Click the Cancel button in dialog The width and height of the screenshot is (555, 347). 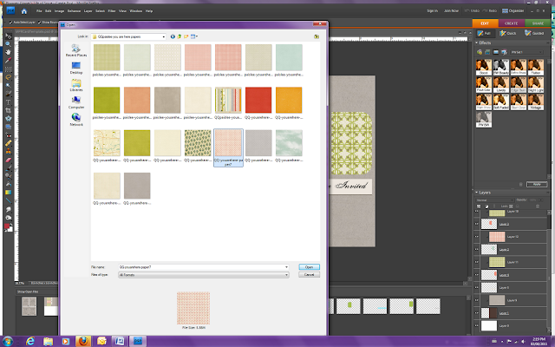(309, 275)
